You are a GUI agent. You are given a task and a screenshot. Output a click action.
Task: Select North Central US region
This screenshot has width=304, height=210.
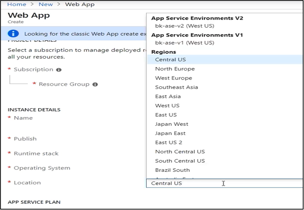(180, 152)
